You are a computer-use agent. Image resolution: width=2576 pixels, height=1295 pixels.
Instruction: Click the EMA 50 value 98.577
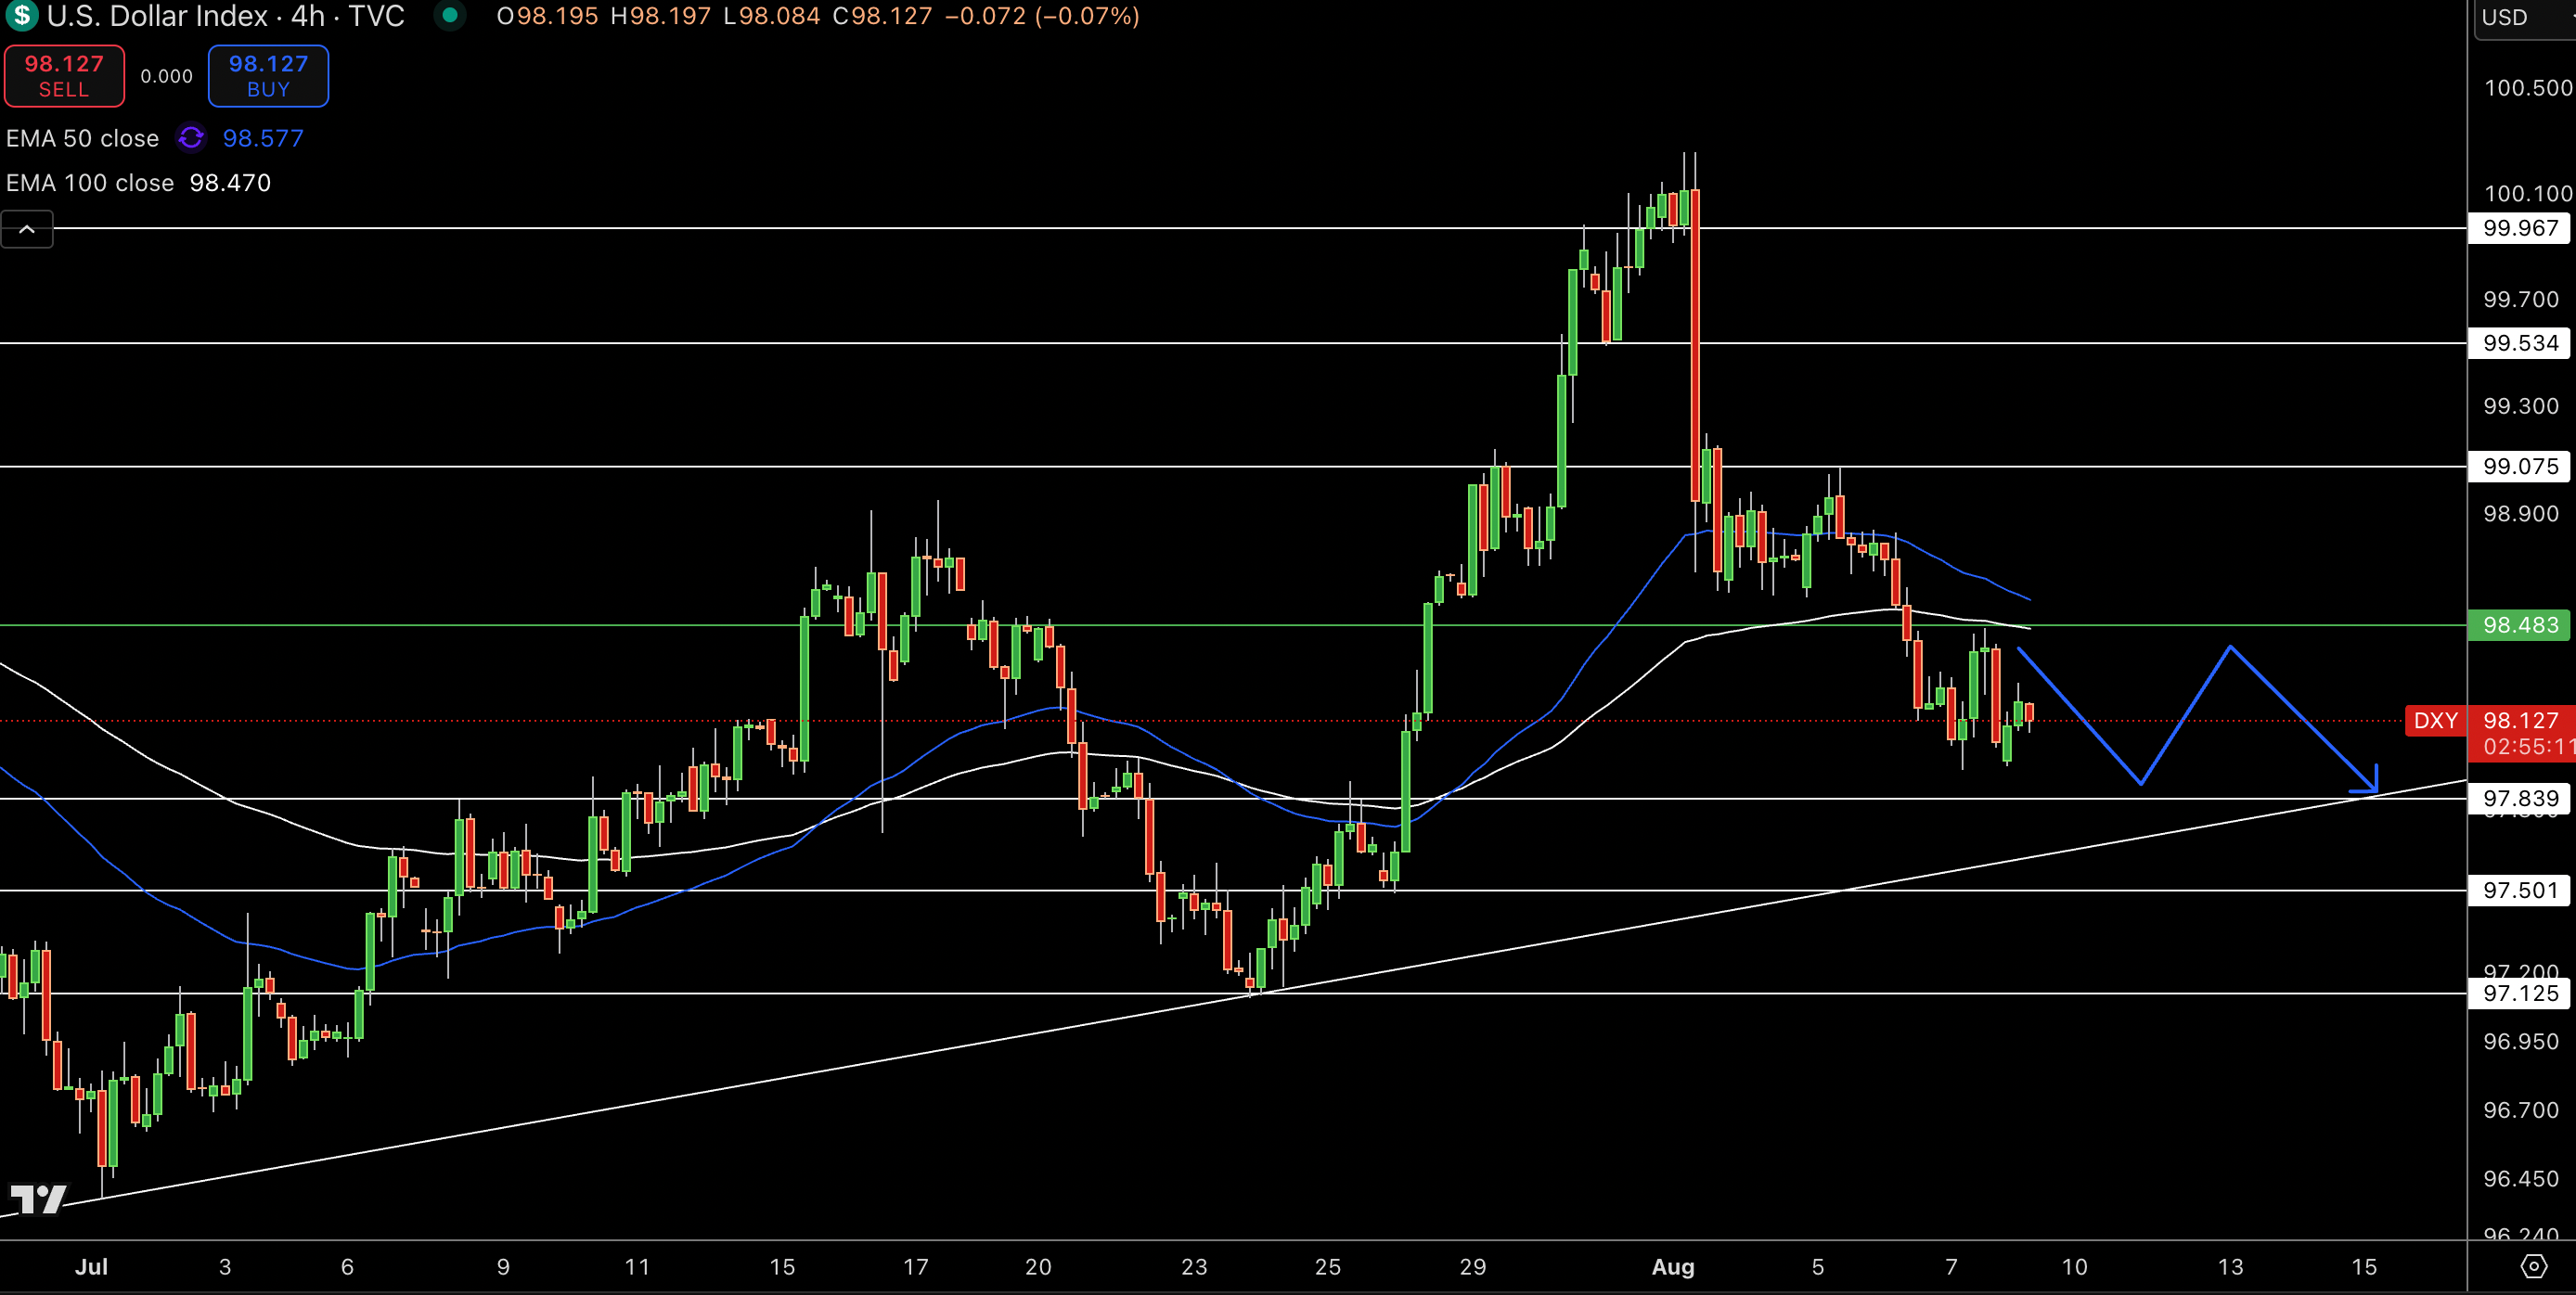pos(263,138)
